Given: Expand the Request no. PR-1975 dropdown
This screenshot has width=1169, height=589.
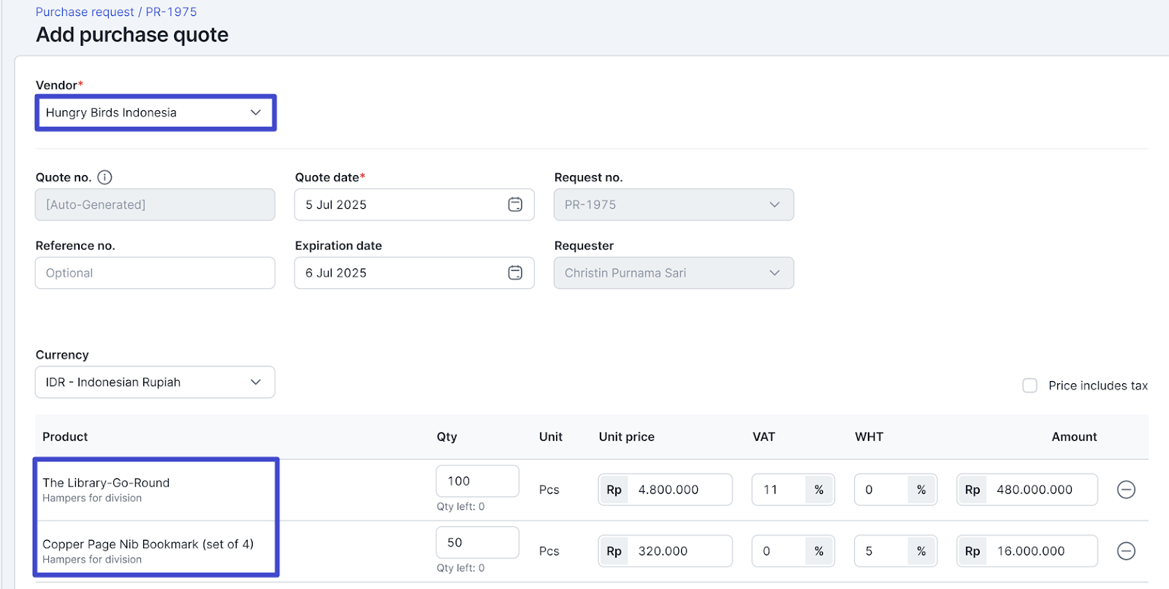Looking at the screenshot, I should pyautogui.click(x=673, y=205).
